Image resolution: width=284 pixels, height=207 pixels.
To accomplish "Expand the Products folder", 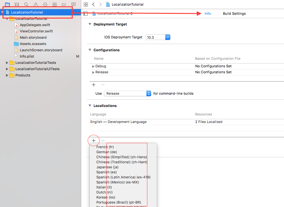I will pos(7,75).
